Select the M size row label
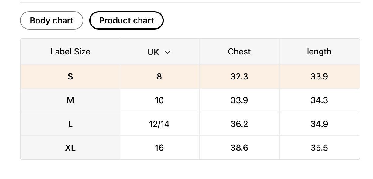 click(70, 100)
